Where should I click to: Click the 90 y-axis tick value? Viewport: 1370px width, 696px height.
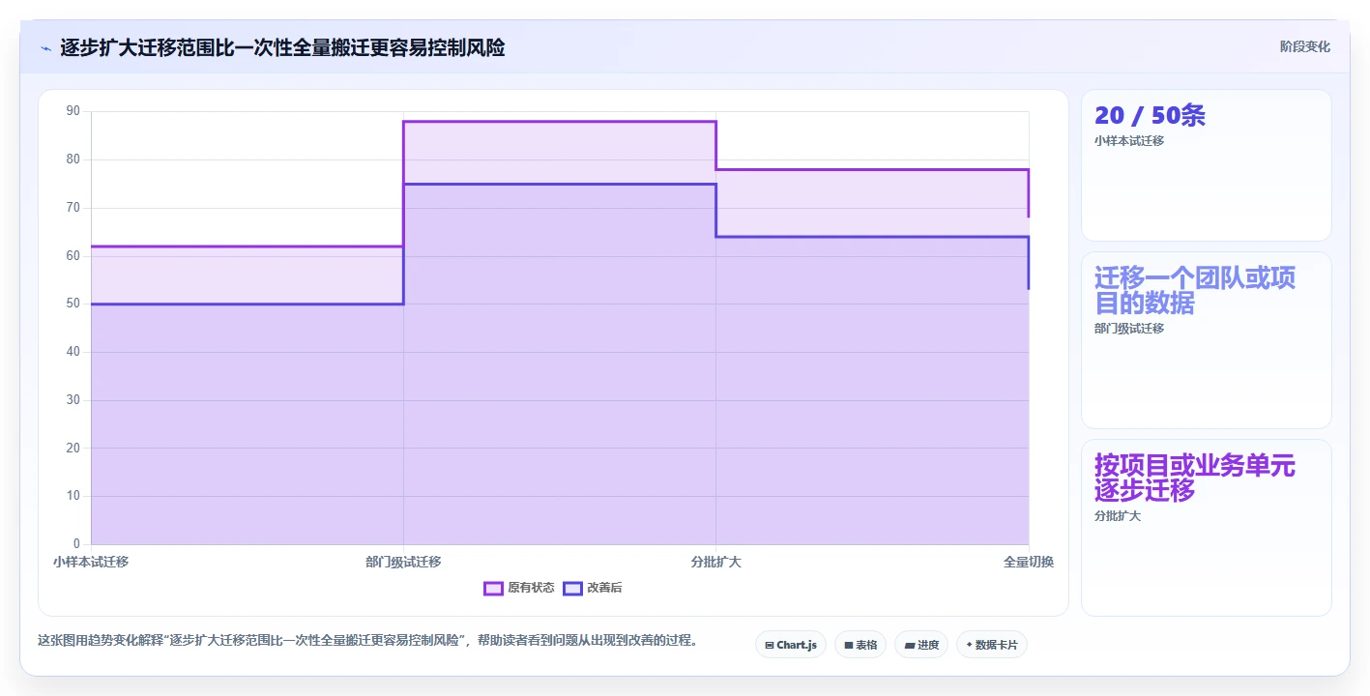(x=73, y=111)
